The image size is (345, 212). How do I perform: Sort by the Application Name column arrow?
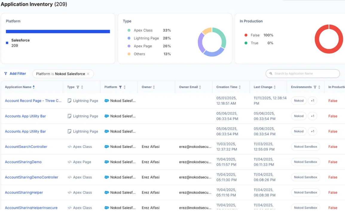click(34, 87)
